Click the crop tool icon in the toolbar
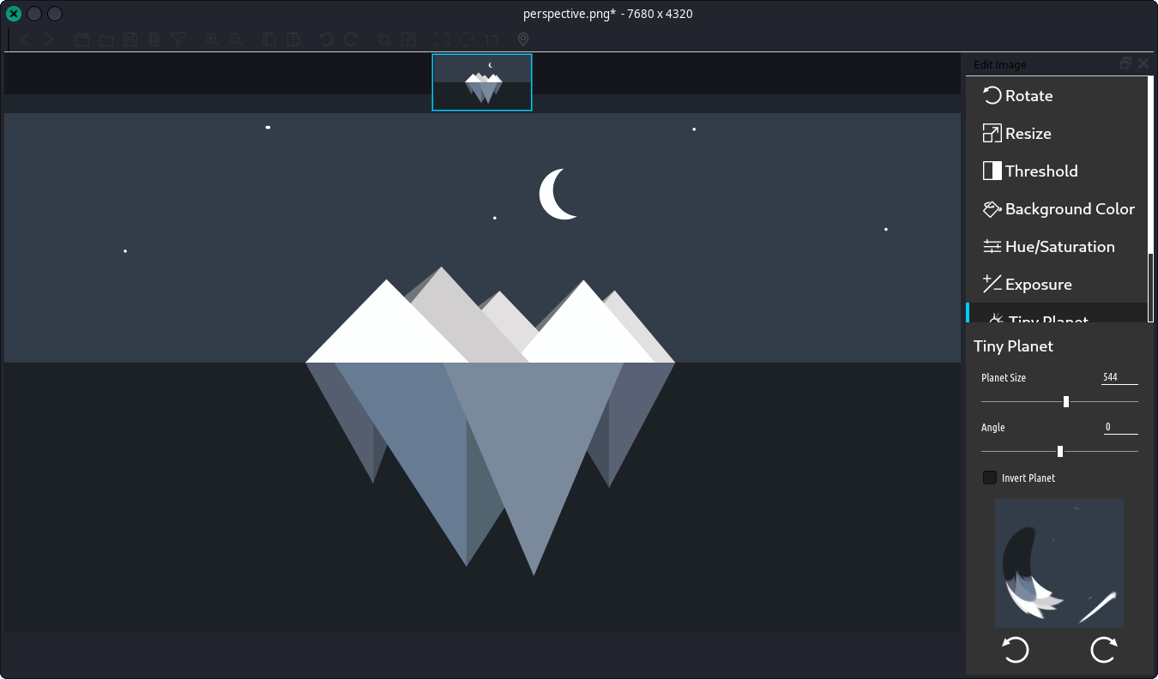The image size is (1158, 679). click(x=384, y=39)
